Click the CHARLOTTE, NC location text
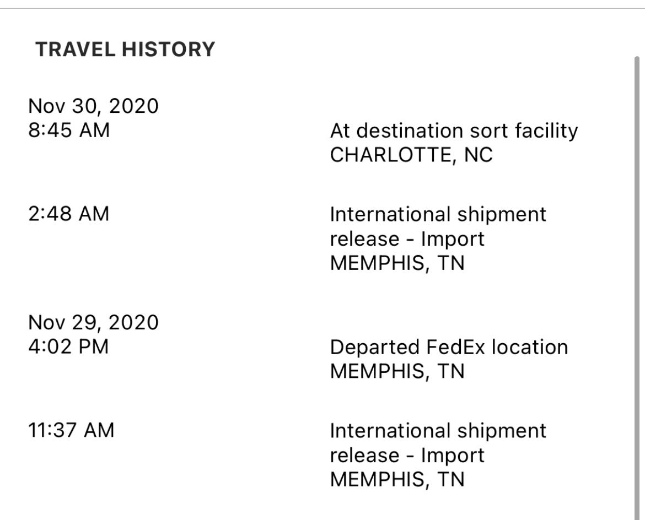 pyautogui.click(x=411, y=155)
